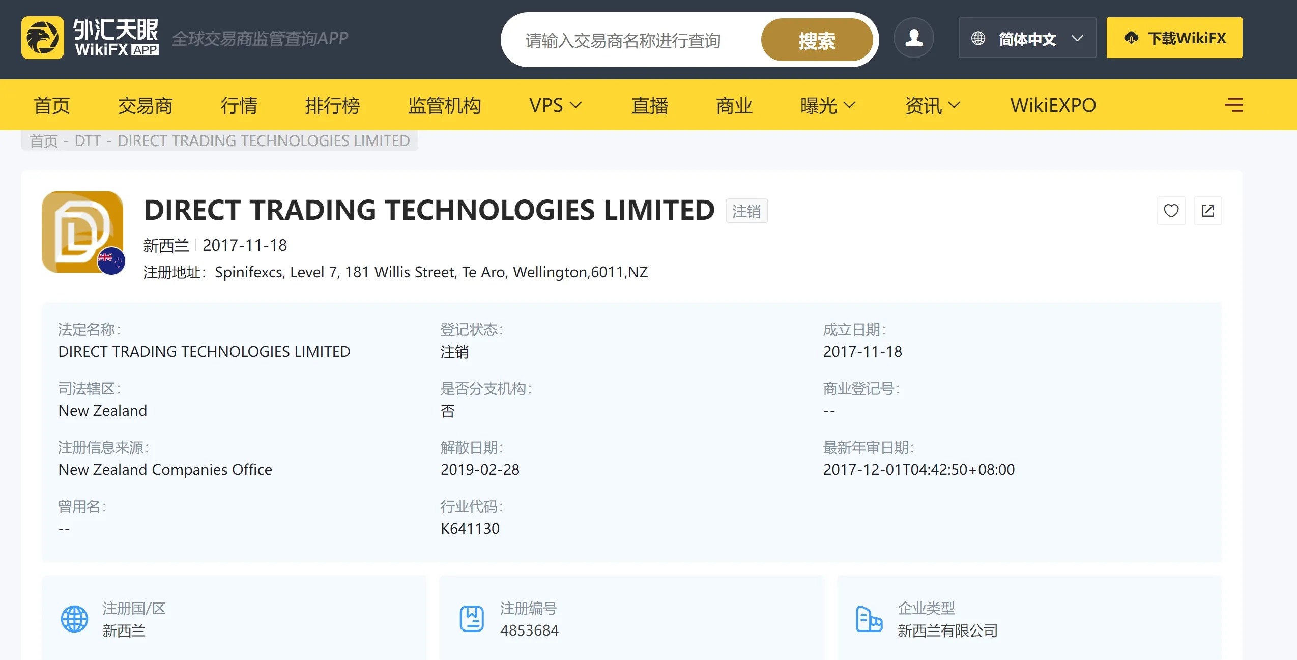Click 新西兰 under 注册国/区

124,630
